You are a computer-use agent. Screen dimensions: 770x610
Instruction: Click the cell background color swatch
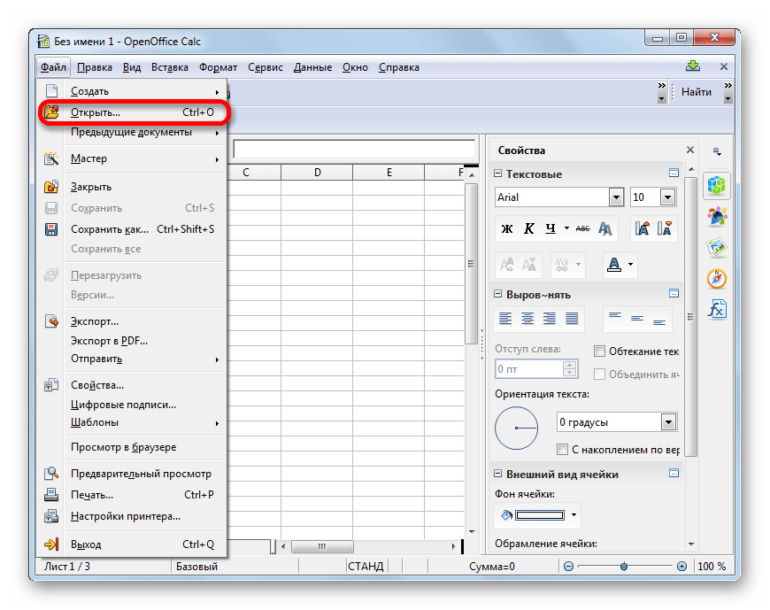point(539,514)
